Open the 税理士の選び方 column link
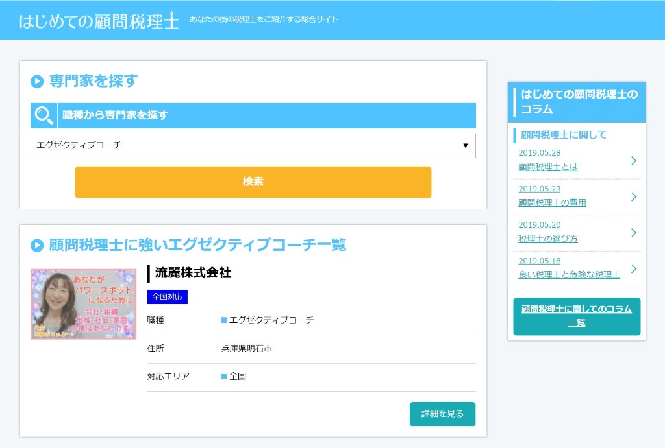Viewport: 665px width, 448px height. point(547,239)
